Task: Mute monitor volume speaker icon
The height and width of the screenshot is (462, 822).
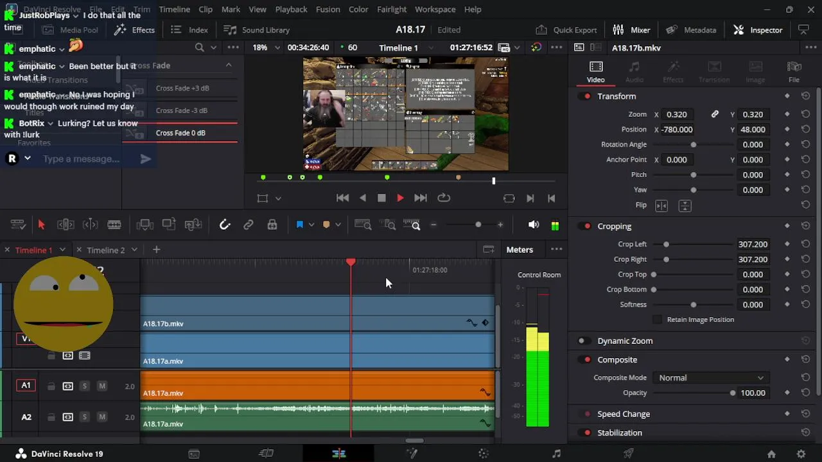Action: pos(533,225)
